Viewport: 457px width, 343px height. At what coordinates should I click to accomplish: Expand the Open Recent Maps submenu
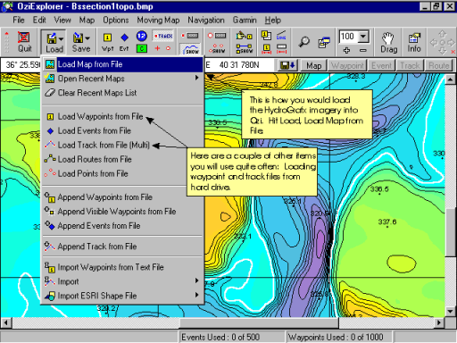(123, 79)
